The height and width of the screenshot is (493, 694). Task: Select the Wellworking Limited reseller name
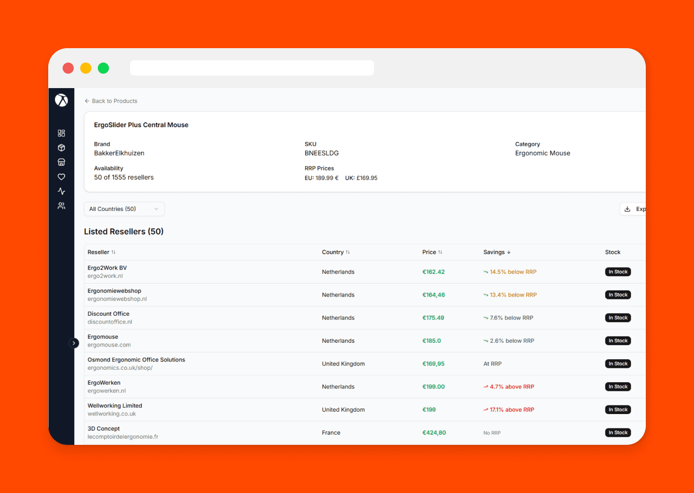115,406
